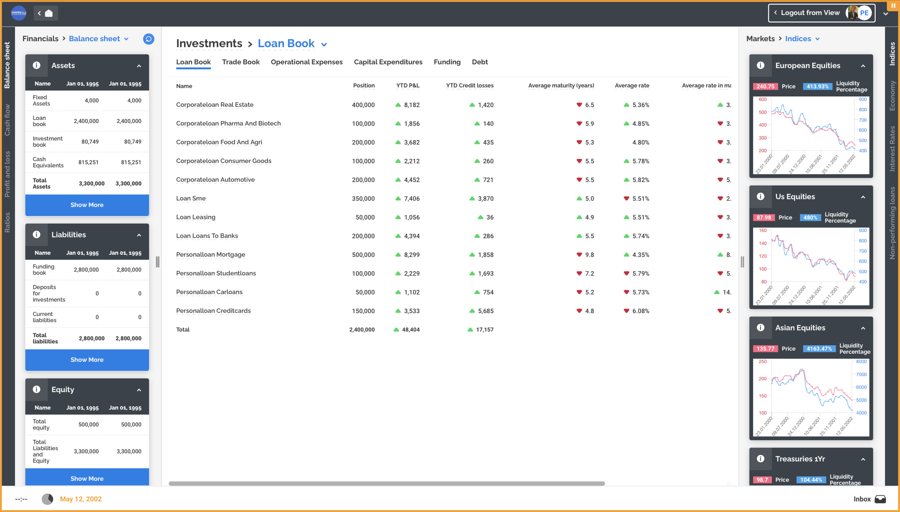The height and width of the screenshot is (512, 900).
Task: Click the orange pause icon at top right
Action: [893, 6]
